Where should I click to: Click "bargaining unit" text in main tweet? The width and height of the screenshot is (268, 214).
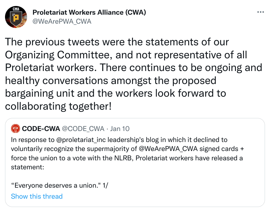point(39,93)
